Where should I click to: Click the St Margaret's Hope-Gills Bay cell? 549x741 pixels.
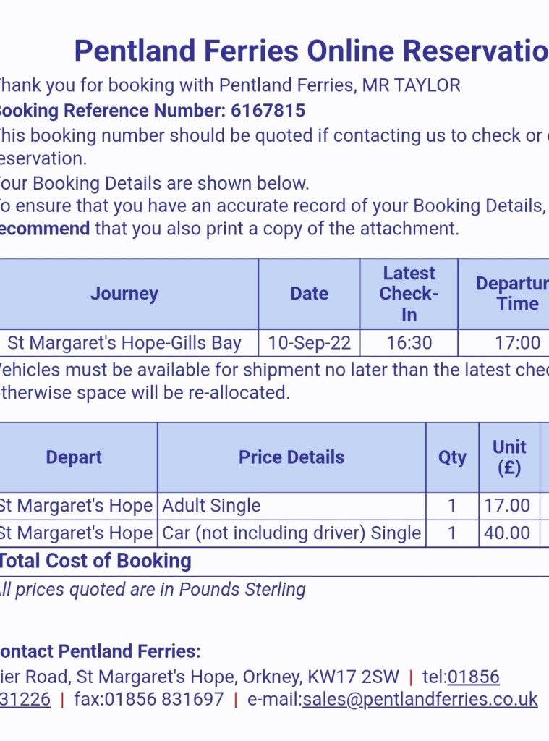point(124,343)
